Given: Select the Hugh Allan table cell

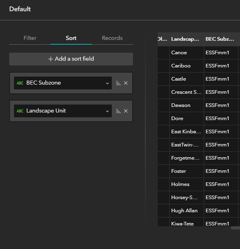Looking at the screenshot, I should click(183, 211).
